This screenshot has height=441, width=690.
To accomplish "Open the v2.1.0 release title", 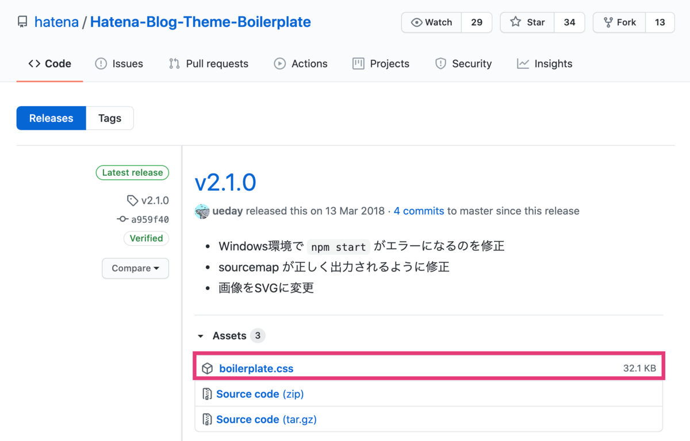I will (225, 183).
